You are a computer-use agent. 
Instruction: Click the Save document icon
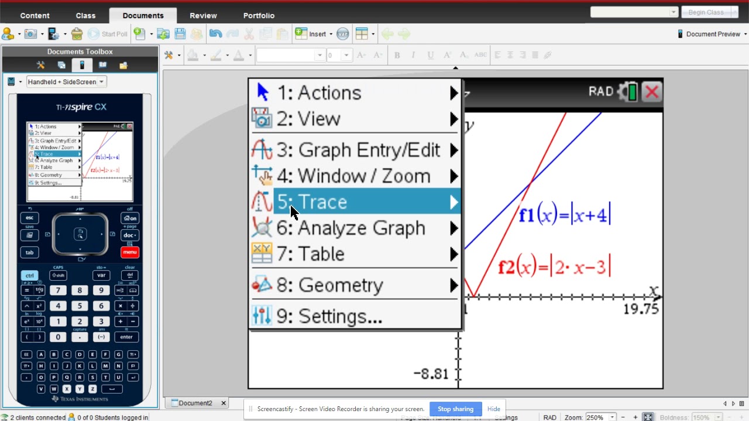pyautogui.click(x=180, y=34)
